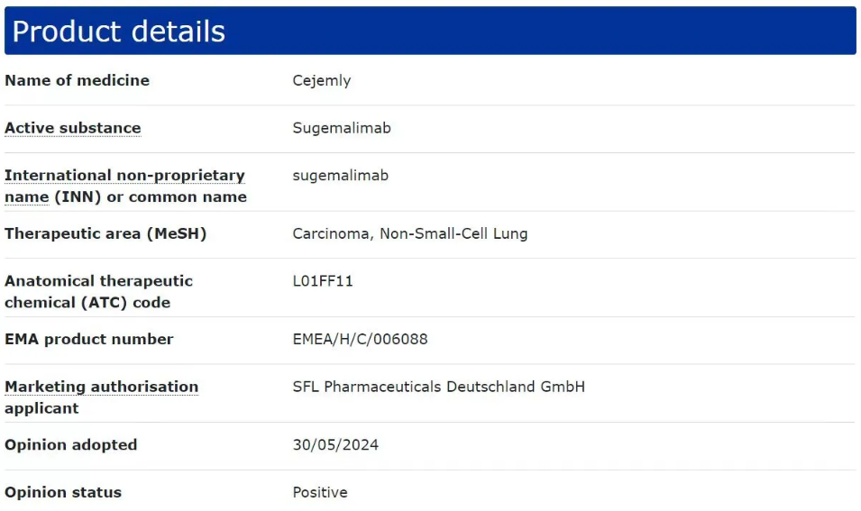Screen dimensions: 861x511
Task: Click the Therapeutic area (MeSH) label
Action: tap(105, 233)
